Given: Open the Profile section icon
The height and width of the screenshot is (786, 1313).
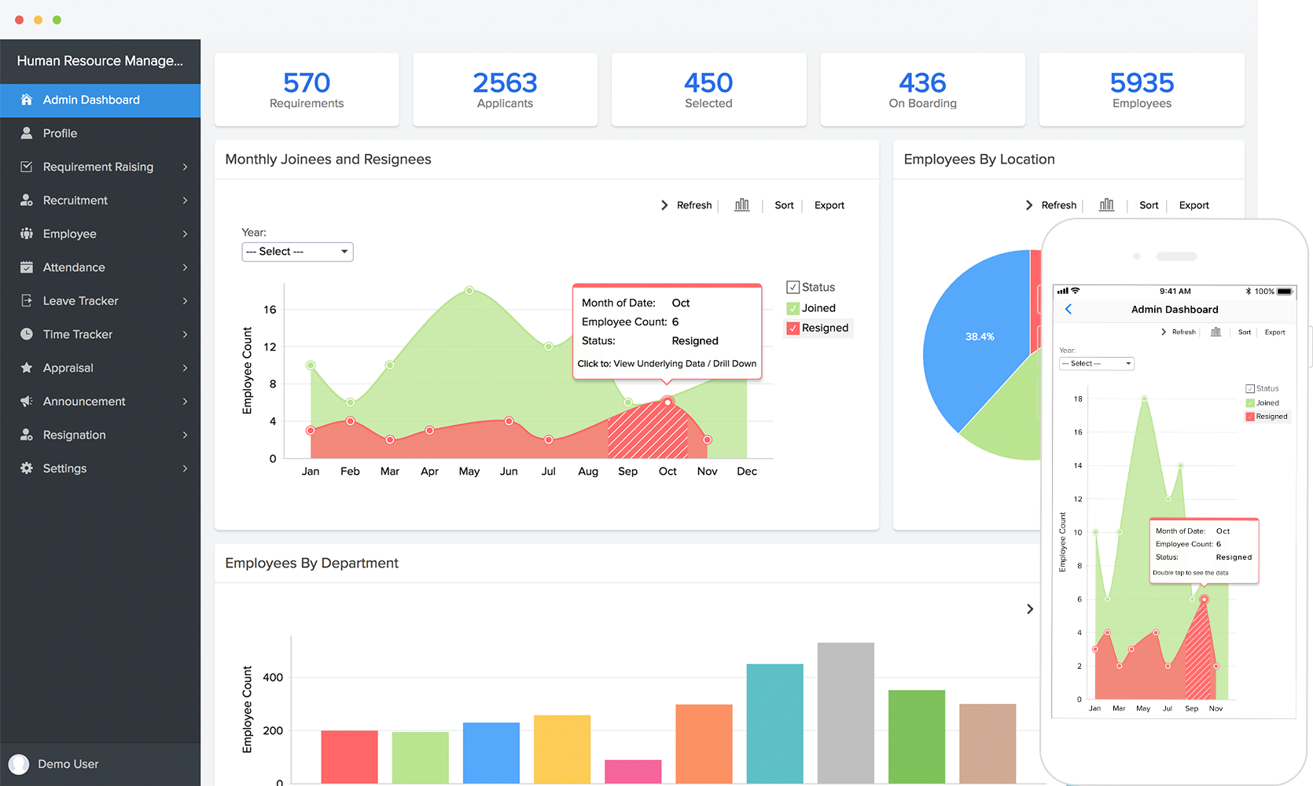Looking at the screenshot, I should pyautogui.click(x=26, y=133).
